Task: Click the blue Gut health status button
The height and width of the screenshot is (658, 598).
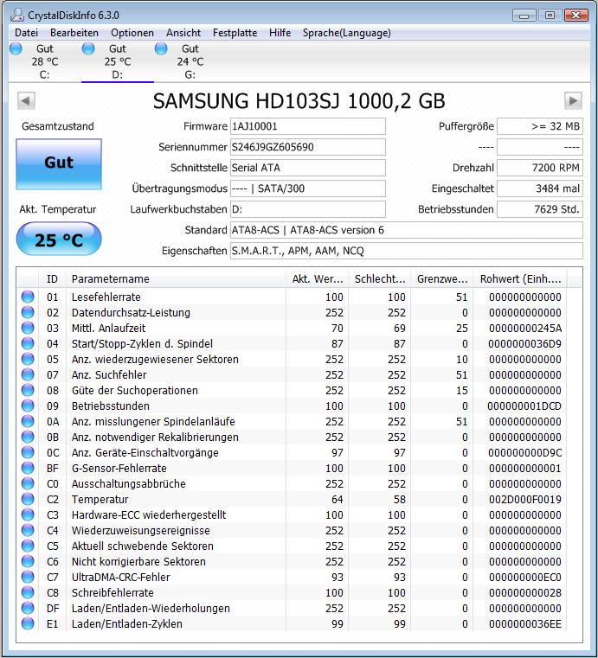Action: click(59, 164)
